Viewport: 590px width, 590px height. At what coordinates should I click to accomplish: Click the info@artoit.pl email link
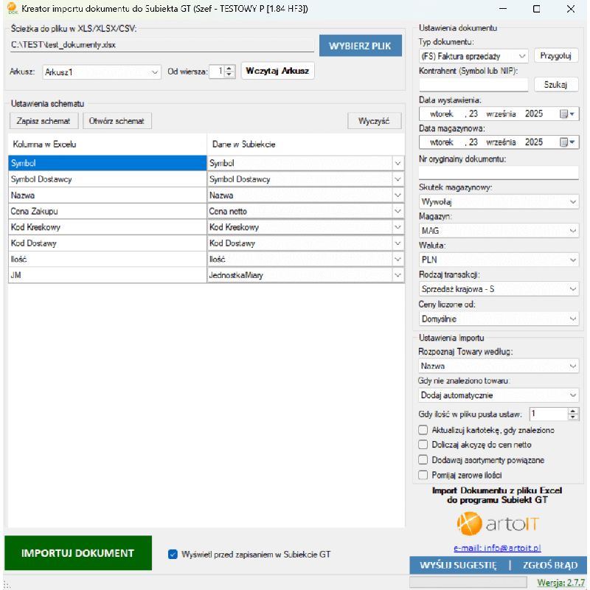click(497, 548)
